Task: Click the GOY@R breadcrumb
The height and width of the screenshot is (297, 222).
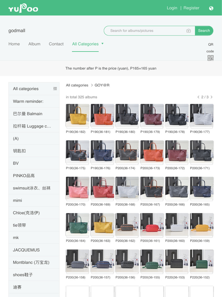Action: click(x=102, y=85)
